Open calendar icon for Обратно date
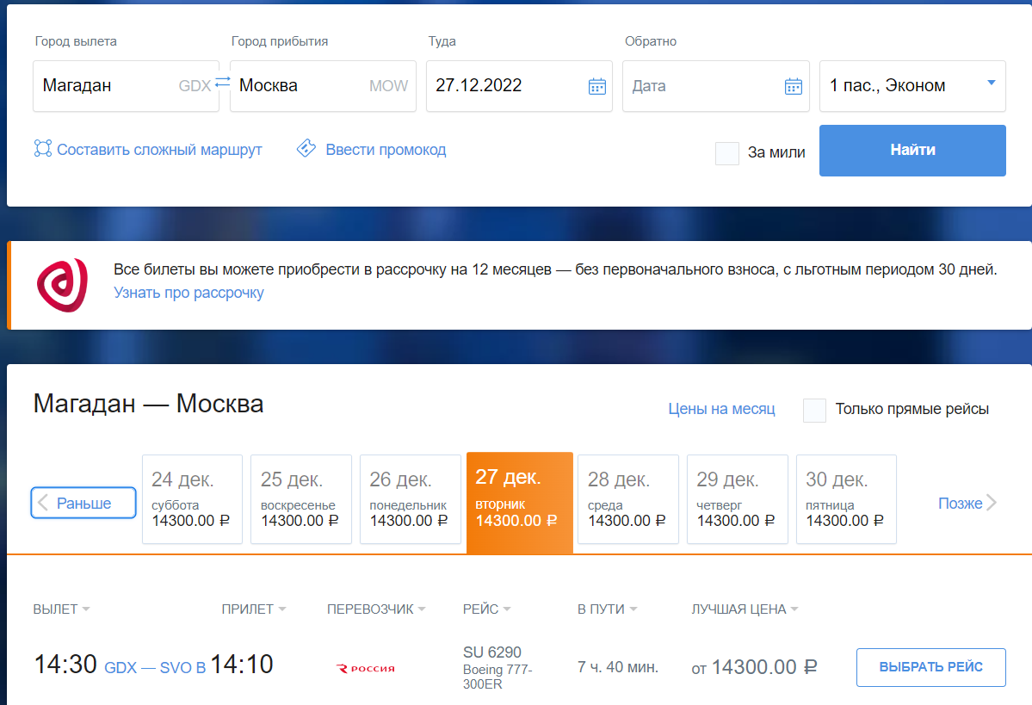 pyautogui.click(x=793, y=86)
